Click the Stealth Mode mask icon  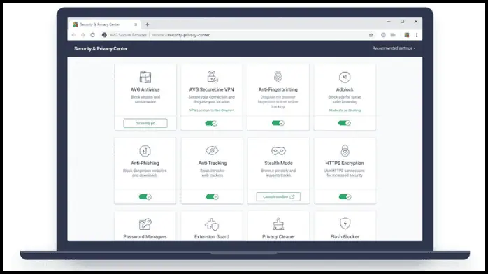[x=278, y=151]
